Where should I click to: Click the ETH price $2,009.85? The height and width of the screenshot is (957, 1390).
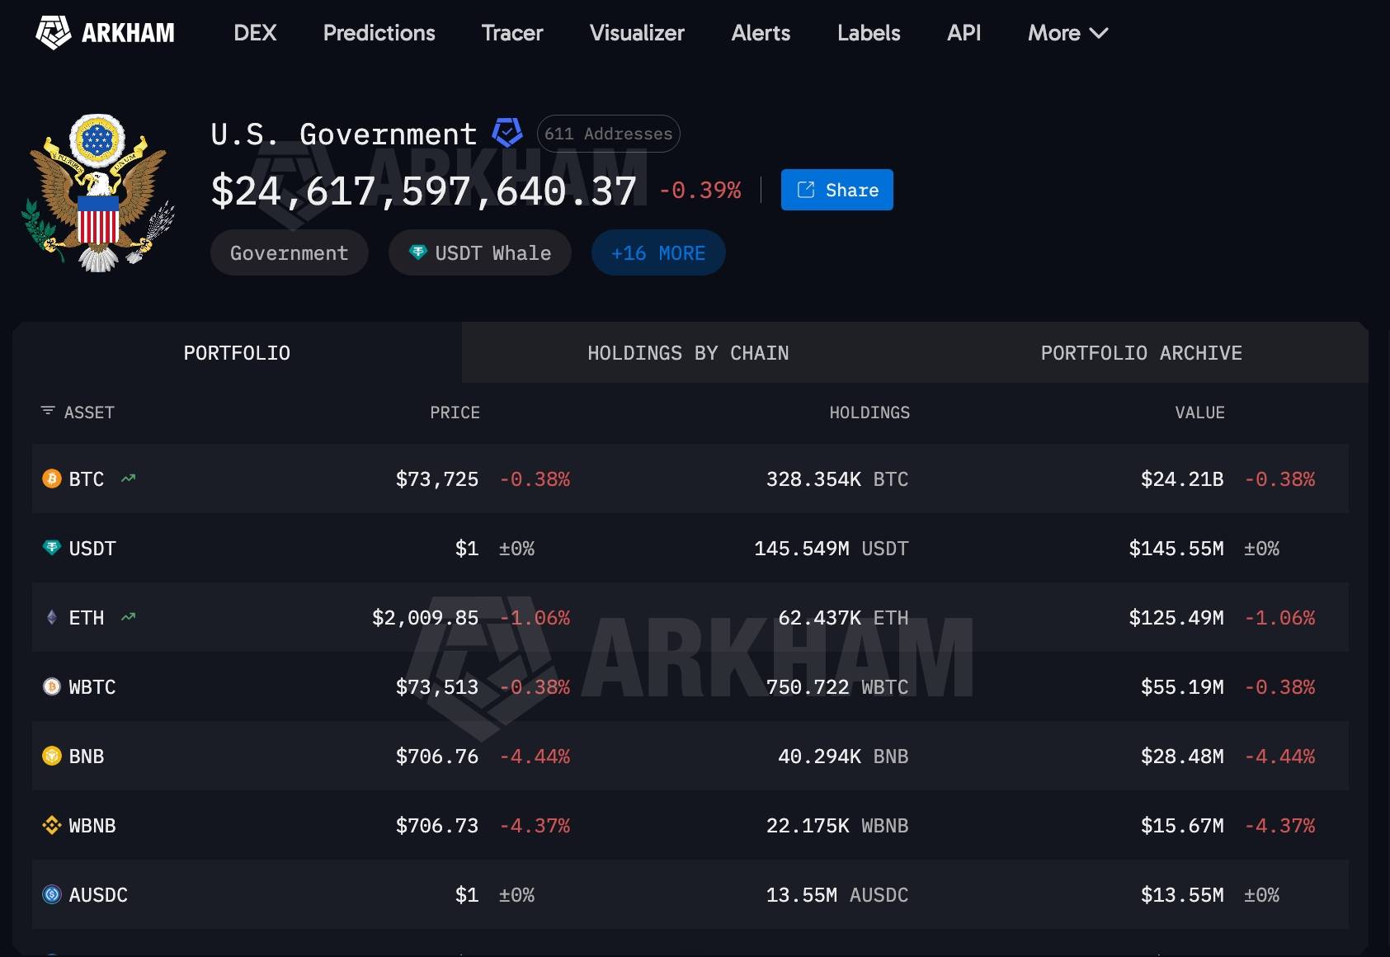click(x=426, y=618)
